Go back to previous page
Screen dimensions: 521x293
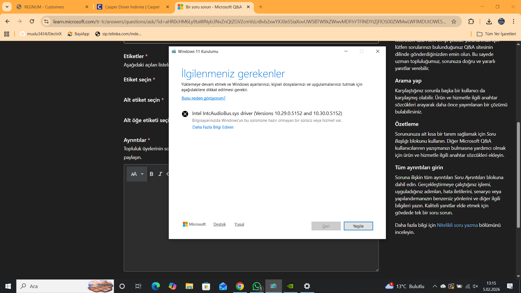pos(8,21)
